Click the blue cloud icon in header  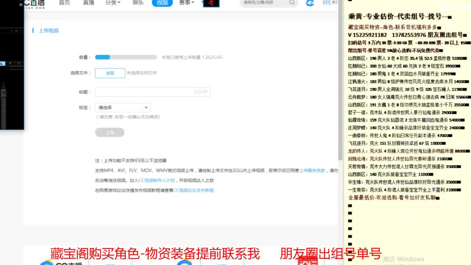(310, 3)
